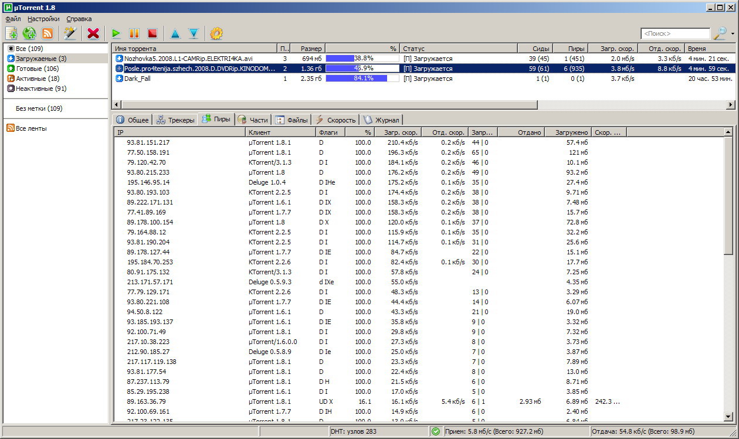
Task: Select the Неактивные (91) category
Action: (x=56, y=89)
